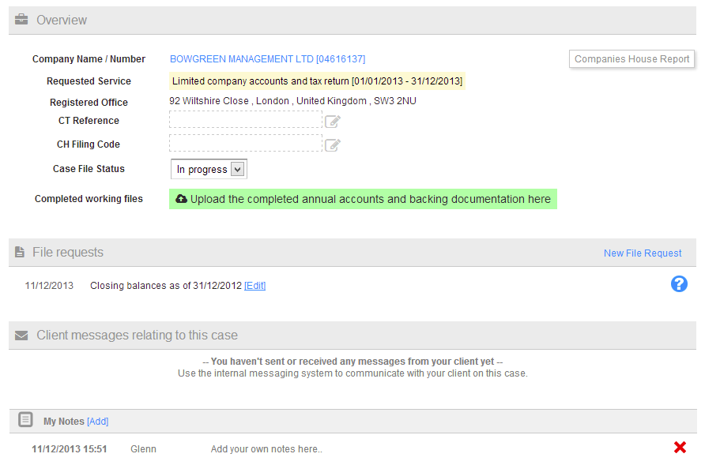Click the CT Reference edit pencil icon

coord(333,121)
